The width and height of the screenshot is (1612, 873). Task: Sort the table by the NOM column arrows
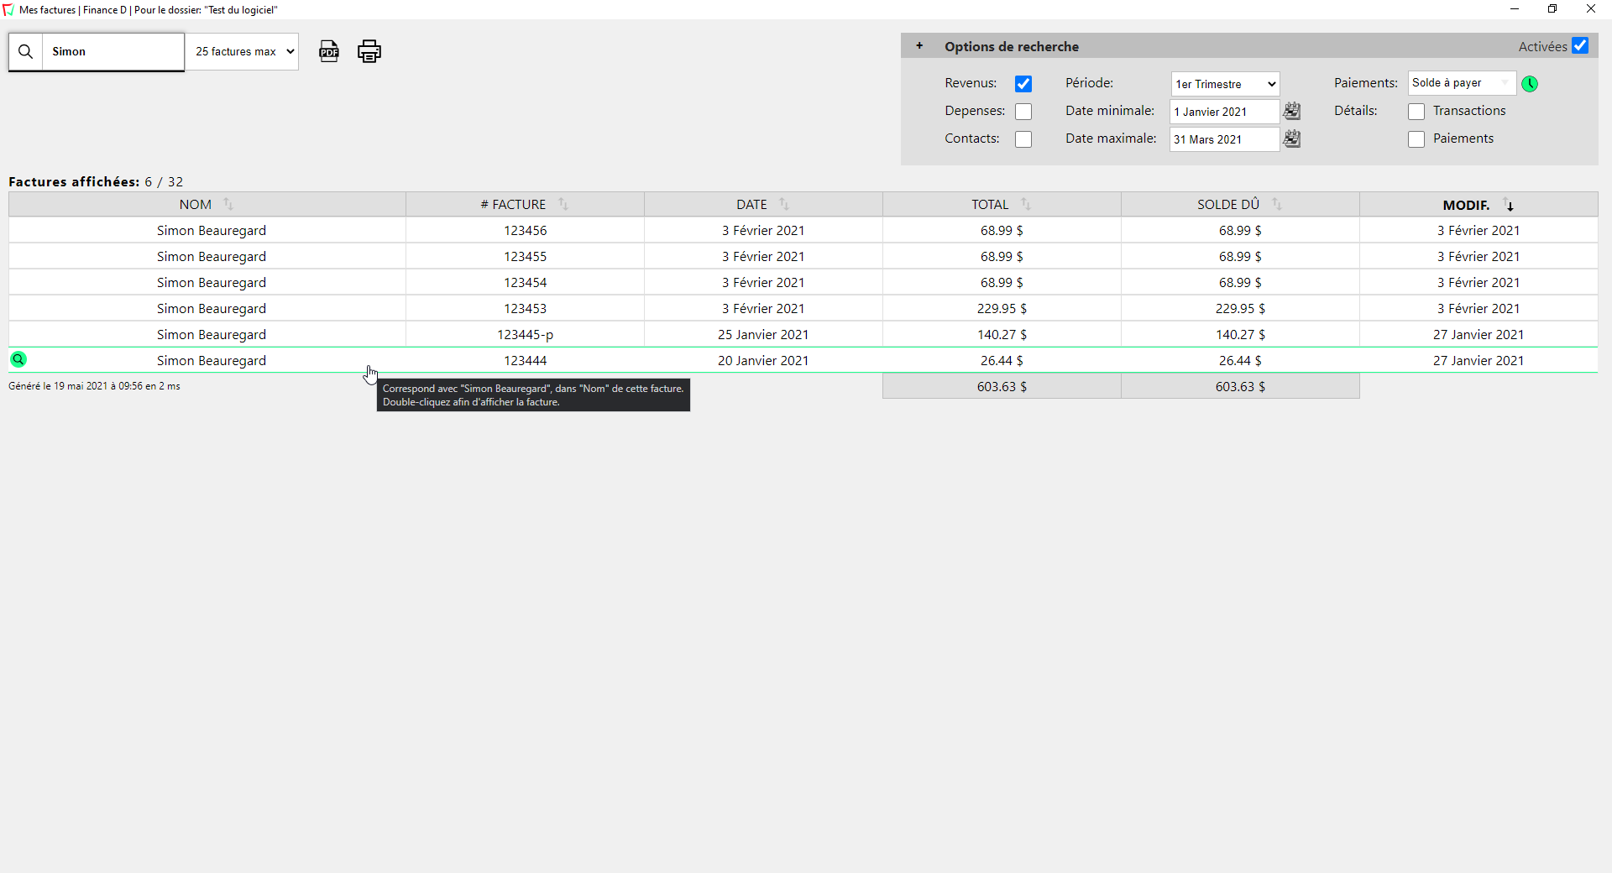click(x=228, y=204)
